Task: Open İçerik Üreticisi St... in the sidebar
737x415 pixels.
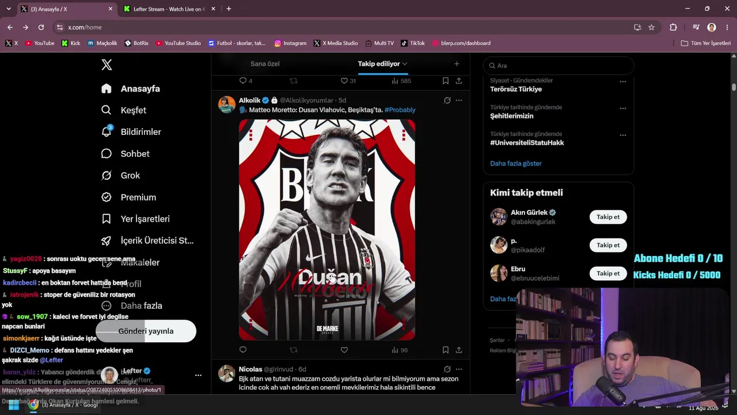Action: (x=147, y=240)
